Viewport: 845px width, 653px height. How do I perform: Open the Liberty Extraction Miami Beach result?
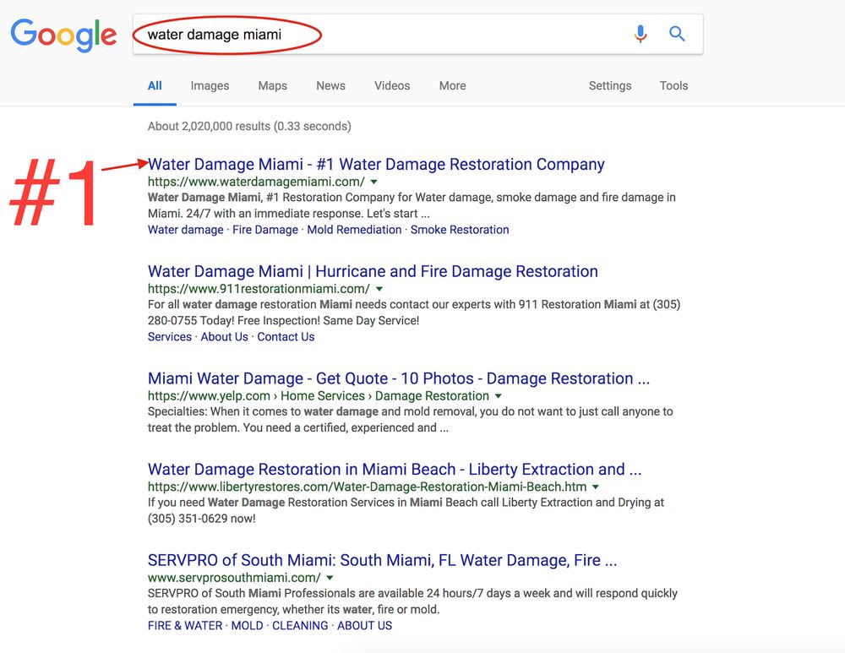click(395, 470)
